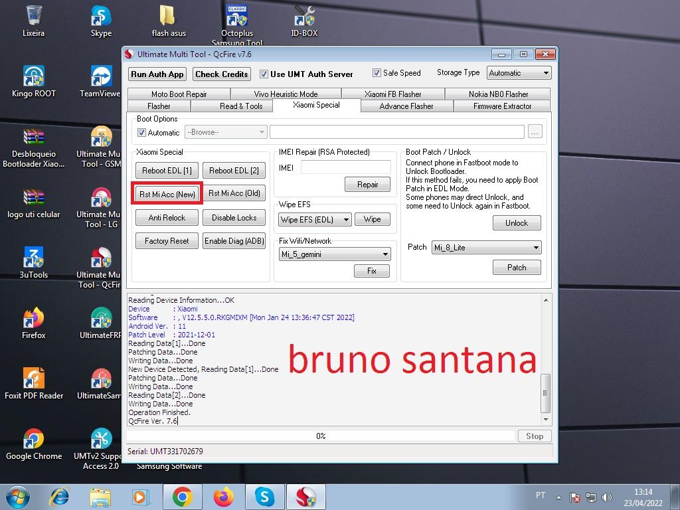
Task: Launch Ultimate Multi Tool - LG shortcut
Action: (100, 207)
